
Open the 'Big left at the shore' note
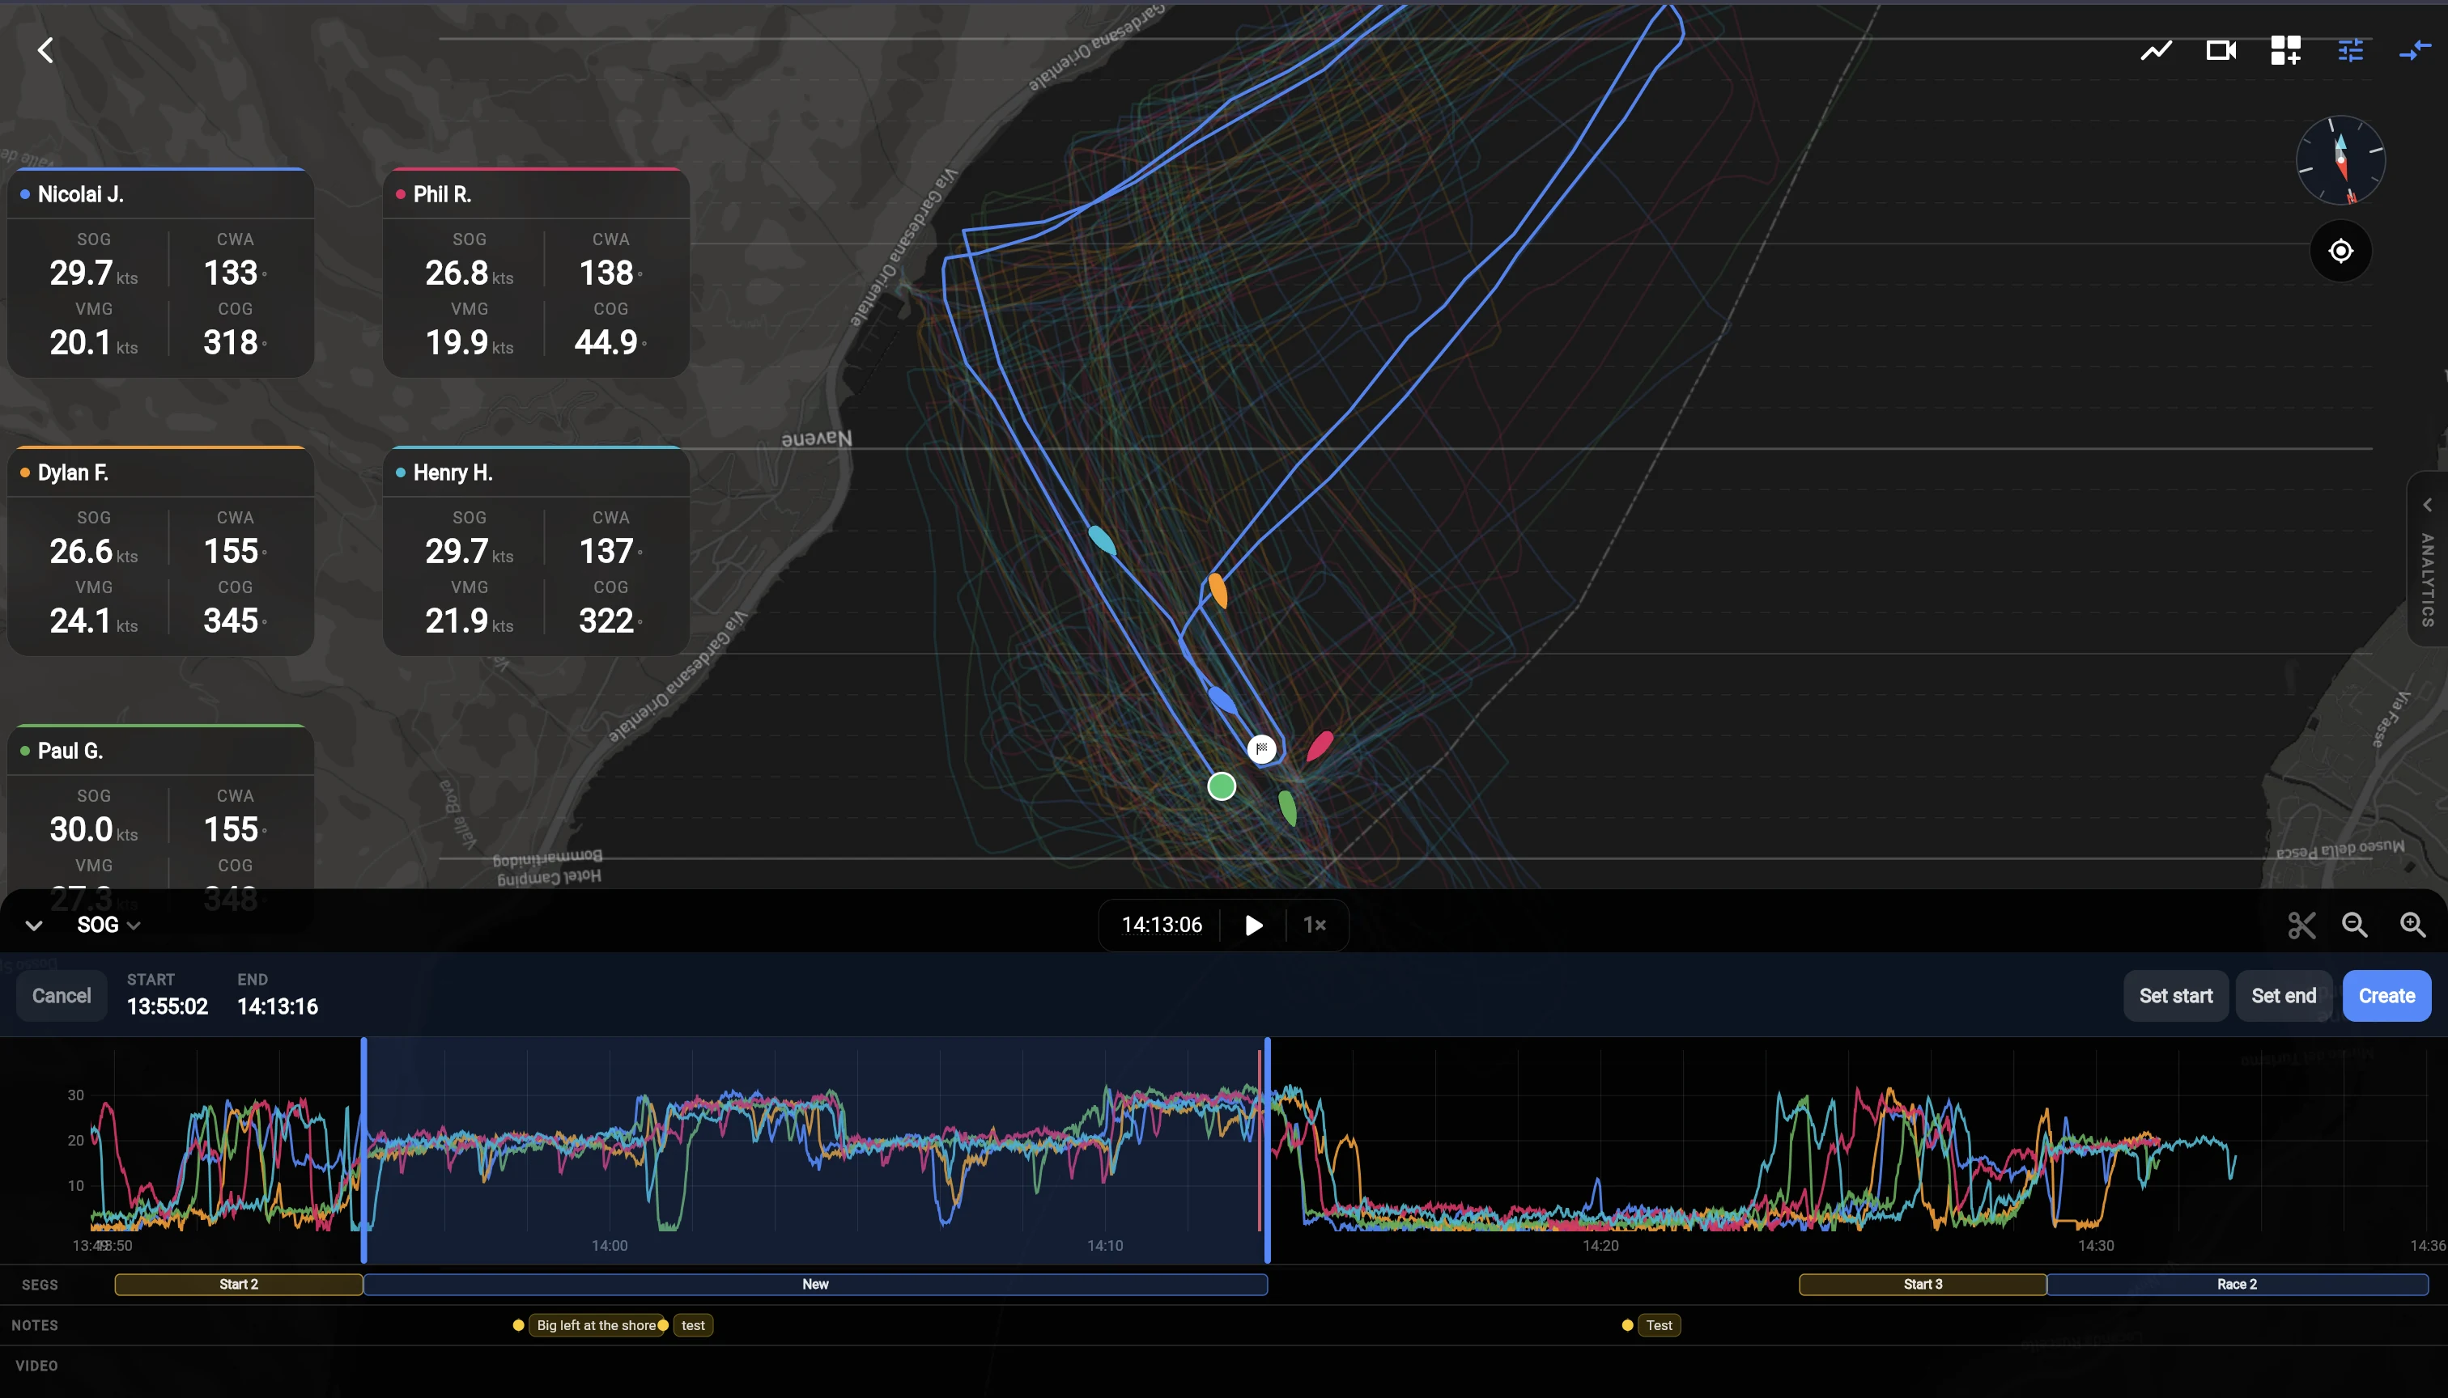596,1325
